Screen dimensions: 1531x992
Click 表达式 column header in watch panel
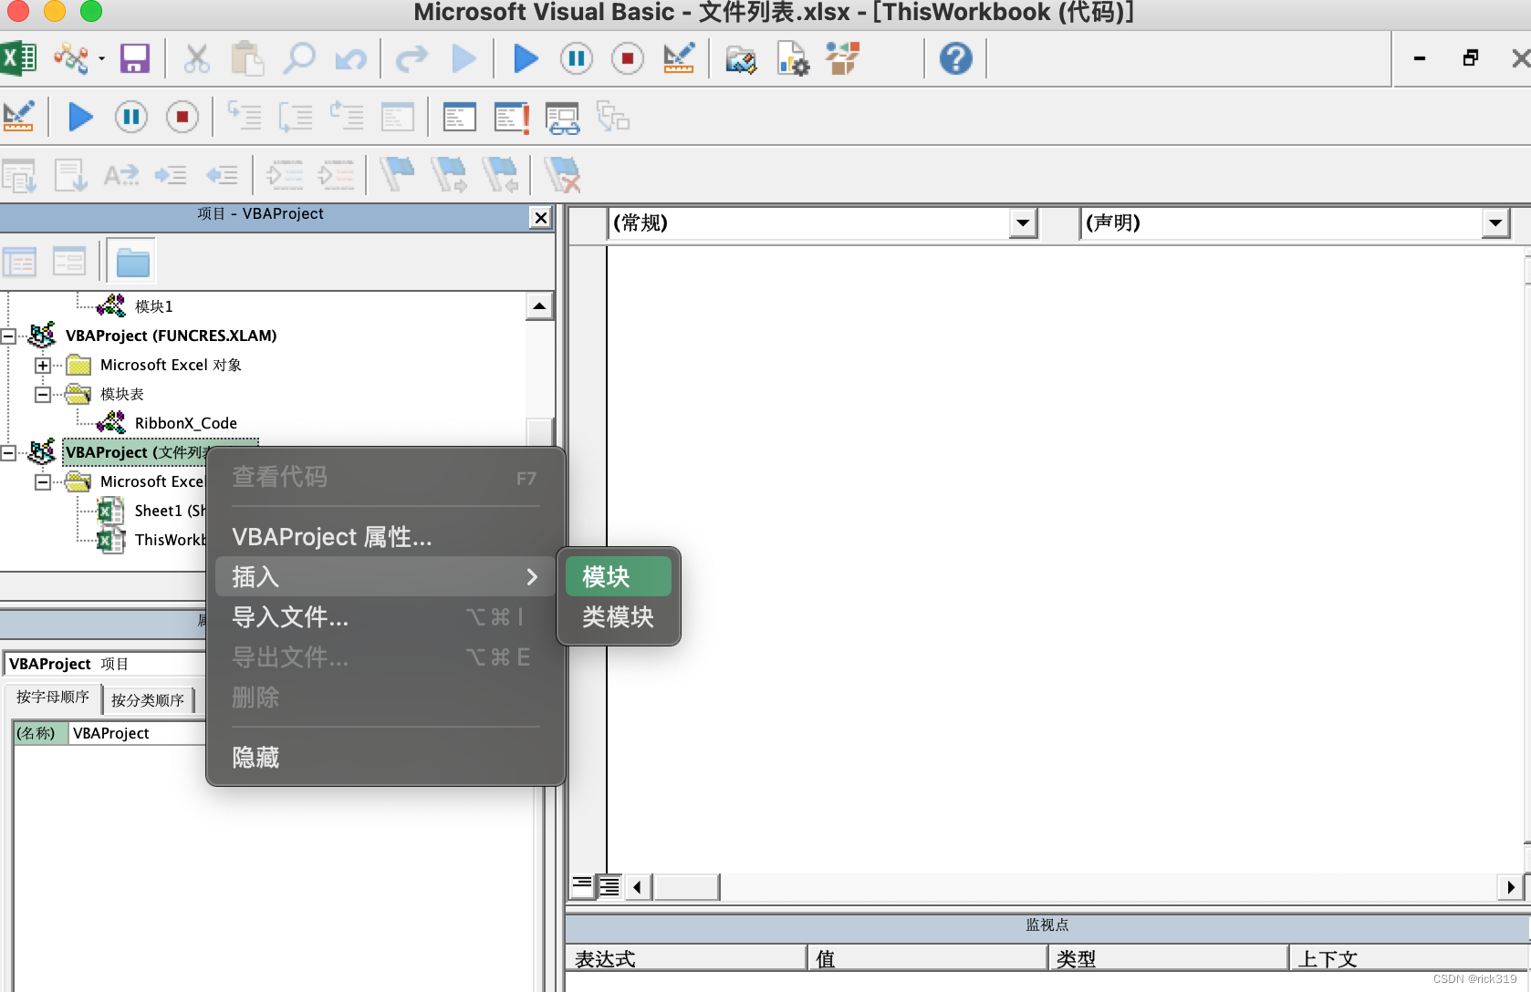(686, 958)
